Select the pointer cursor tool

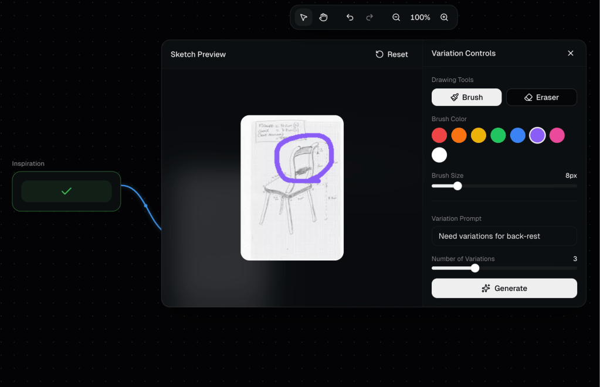click(x=303, y=18)
